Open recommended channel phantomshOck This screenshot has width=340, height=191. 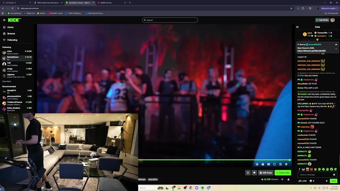point(17,97)
